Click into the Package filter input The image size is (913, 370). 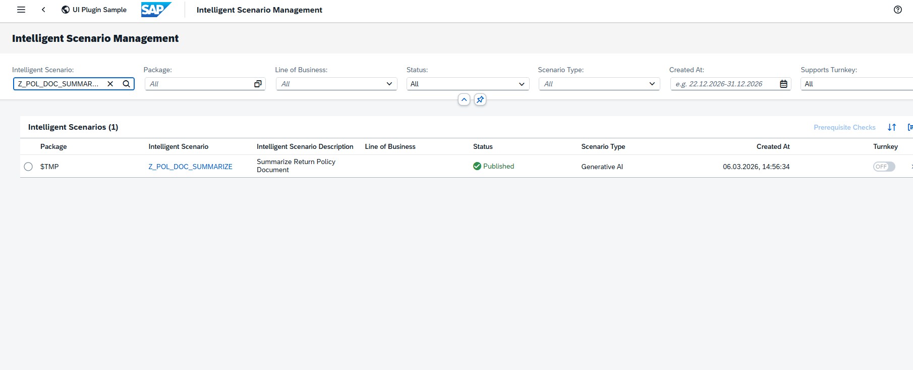coord(199,84)
